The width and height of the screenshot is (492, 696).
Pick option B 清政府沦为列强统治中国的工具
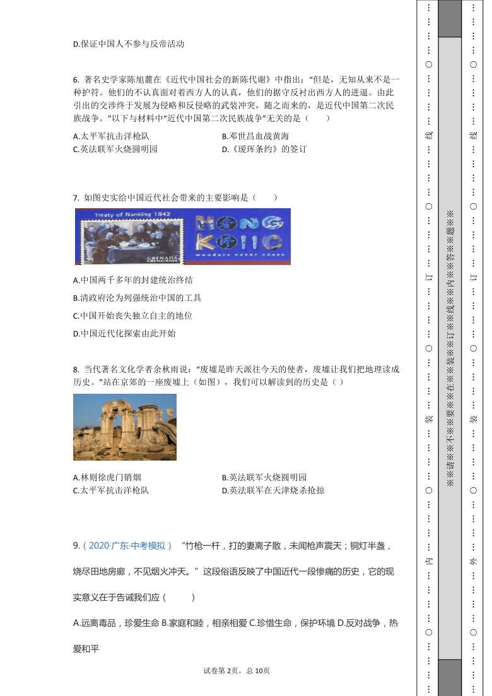click(137, 298)
